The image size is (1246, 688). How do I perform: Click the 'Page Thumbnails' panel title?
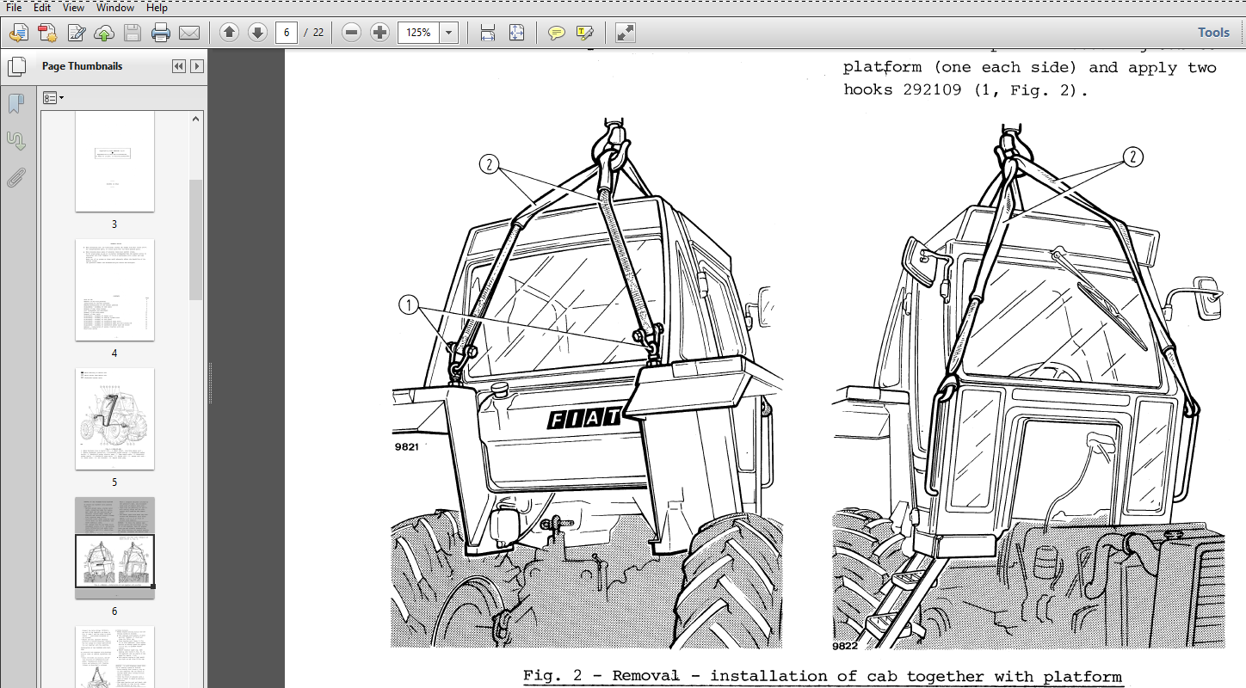[x=83, y=66]
